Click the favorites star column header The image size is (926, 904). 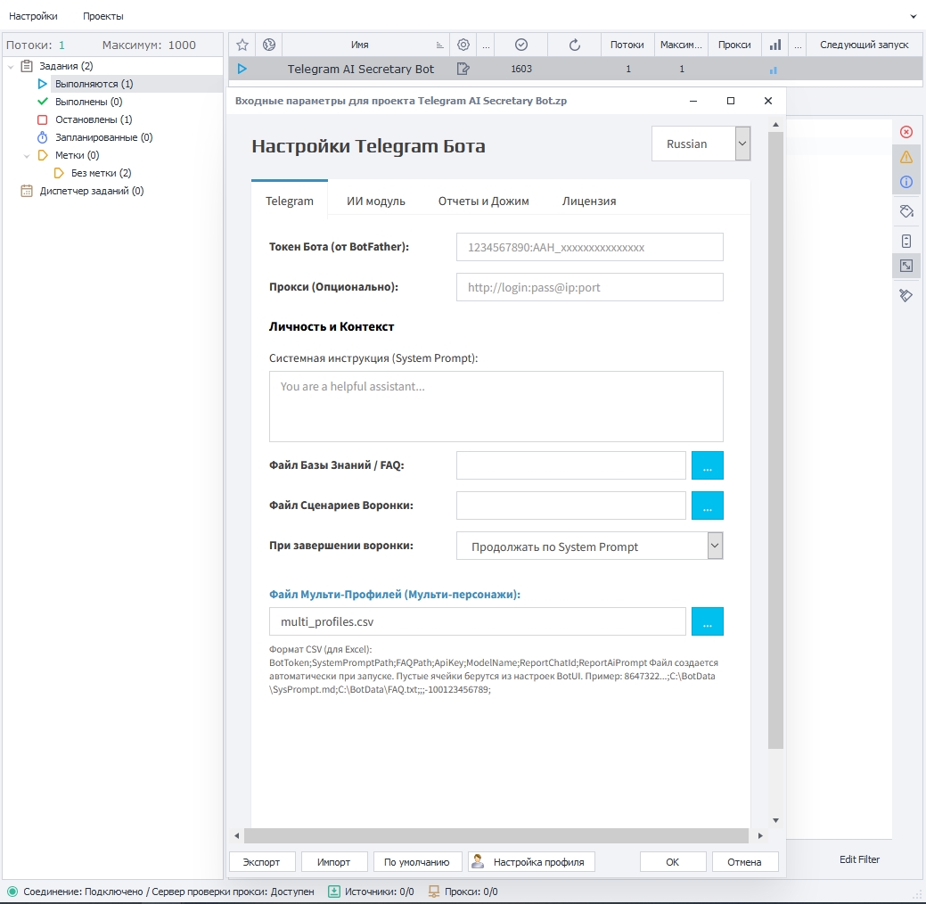tap(242, 45)
